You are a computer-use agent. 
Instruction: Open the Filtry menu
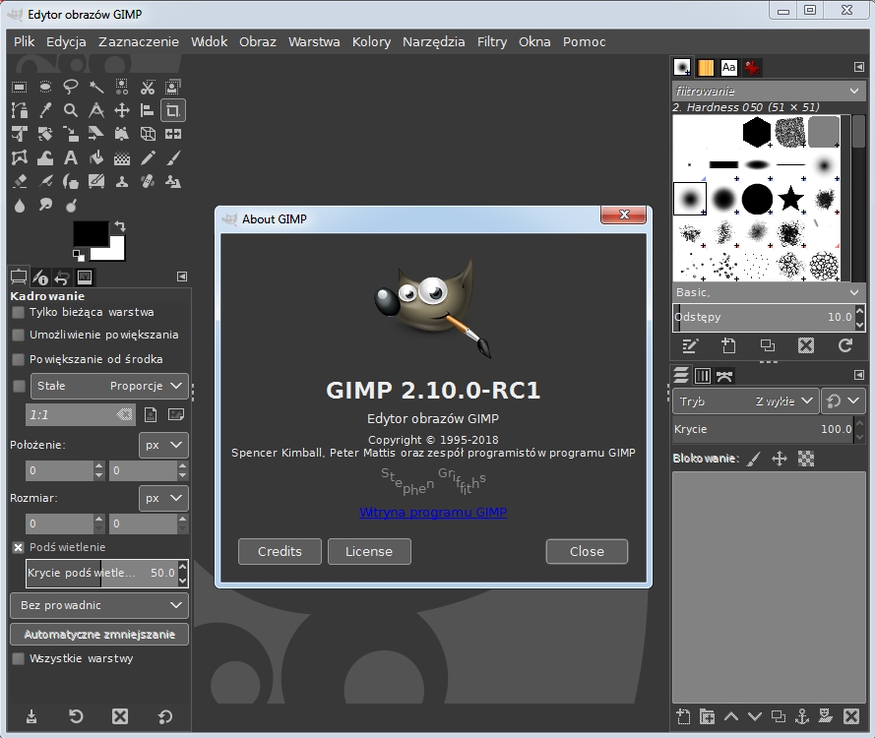pos(491,41)
